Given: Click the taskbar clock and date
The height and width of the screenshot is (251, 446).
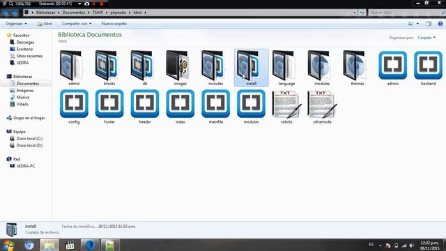Looking at the screenshot, I should coord(430,245).
